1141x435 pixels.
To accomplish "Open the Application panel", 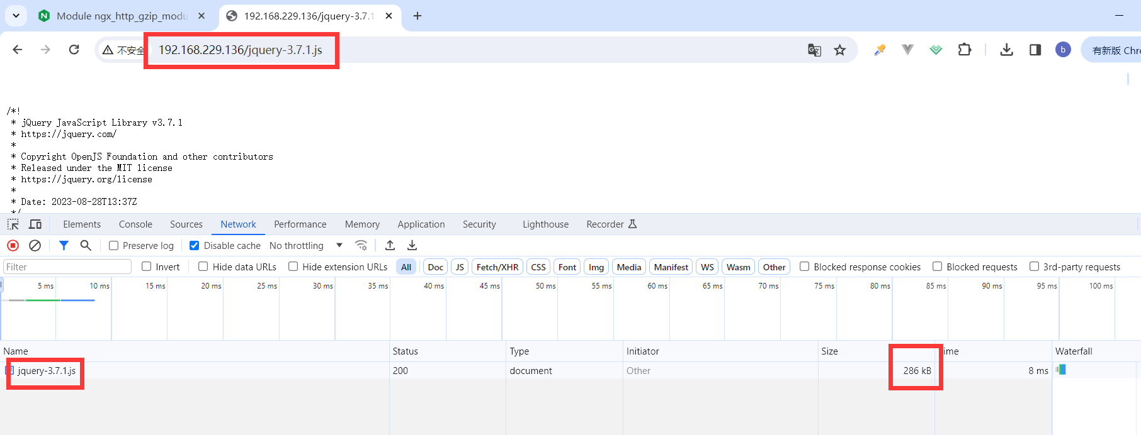I will pos(421,224).
